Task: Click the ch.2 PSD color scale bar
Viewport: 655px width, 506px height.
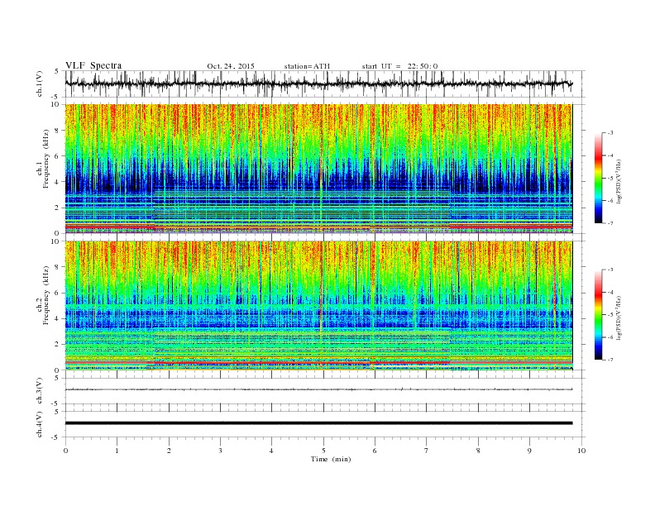Action: pyautogui.click(x=599, y=315)
